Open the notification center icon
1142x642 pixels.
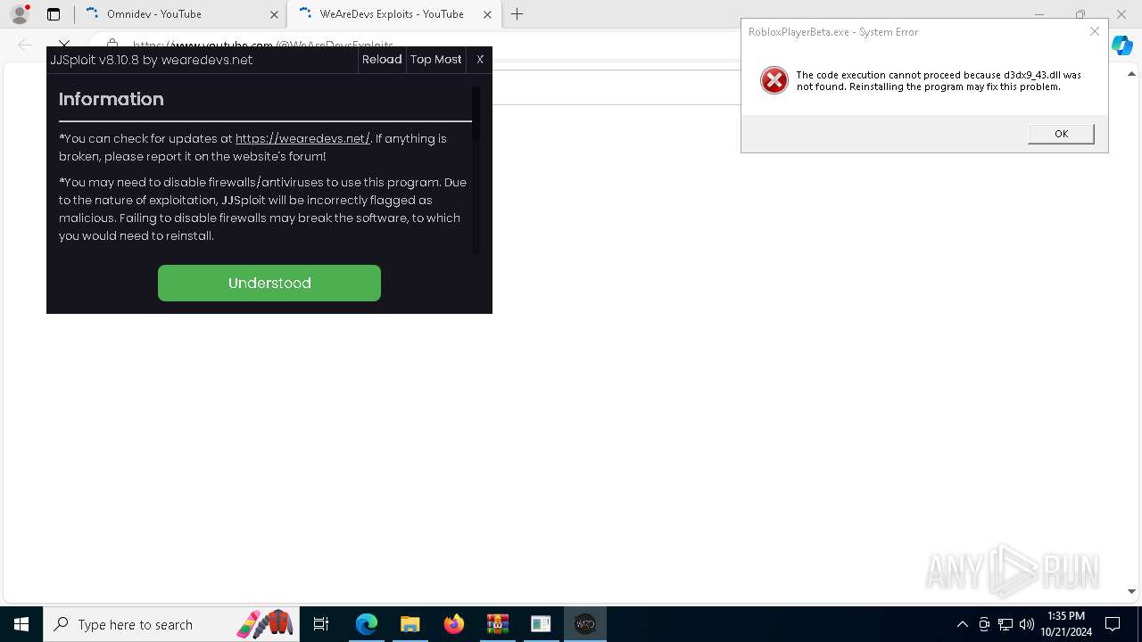coord(1113,624)
